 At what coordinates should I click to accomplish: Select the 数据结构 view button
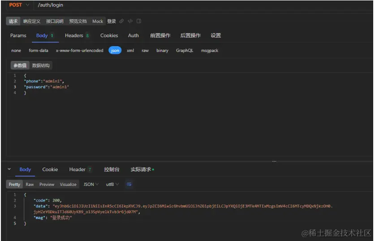click(x=41, y=65)
